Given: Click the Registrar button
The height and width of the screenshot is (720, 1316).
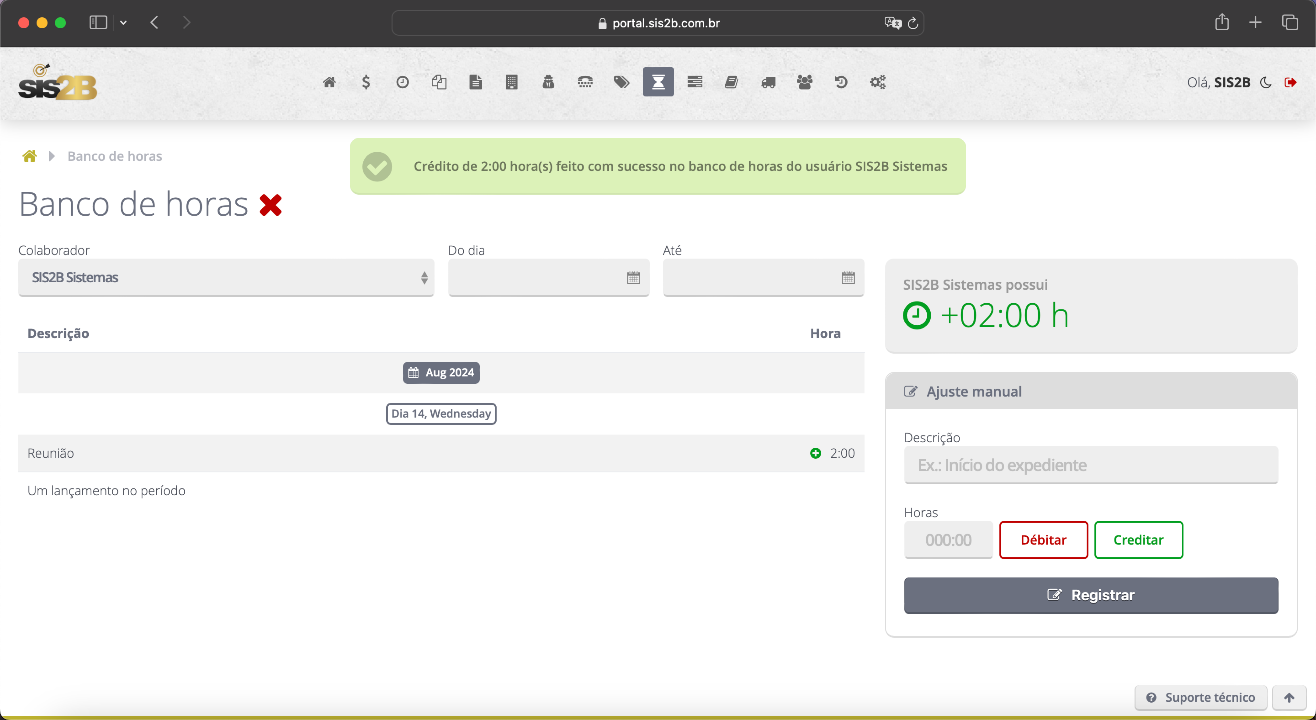Looking at the screenshot, I should (x=1091, y=595).
